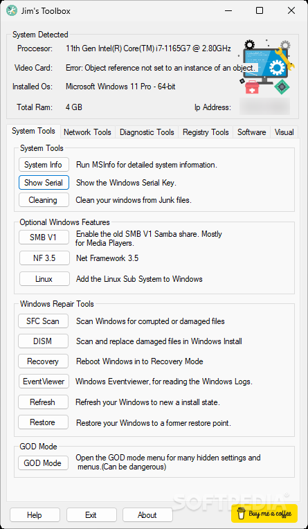This screenshot has width=308, height=529.
Task: Click the Refresh Windows button
Action: pos(43,402)
